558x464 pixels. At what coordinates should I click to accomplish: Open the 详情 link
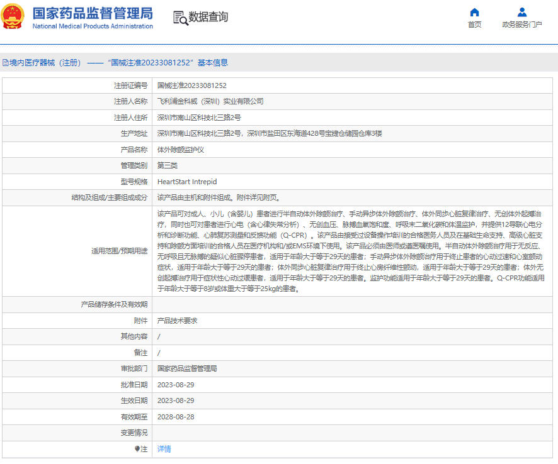tap(164, 449)
